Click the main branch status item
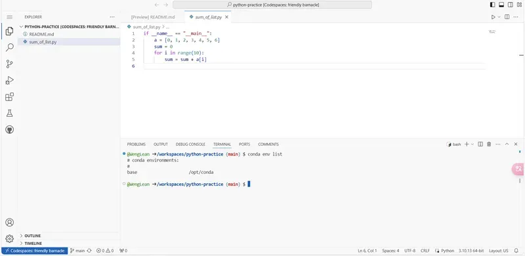This screenshot has width=525, height=256. [x=77, y=251]
